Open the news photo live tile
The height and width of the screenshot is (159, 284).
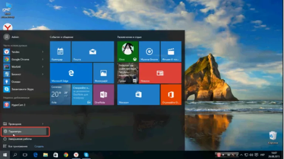click(x=128, y=73)
